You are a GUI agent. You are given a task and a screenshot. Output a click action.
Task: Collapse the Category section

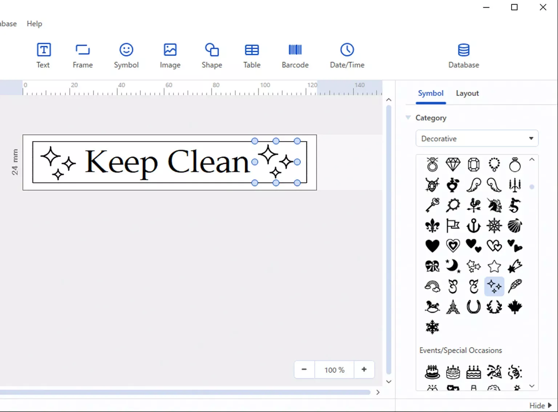408,118
